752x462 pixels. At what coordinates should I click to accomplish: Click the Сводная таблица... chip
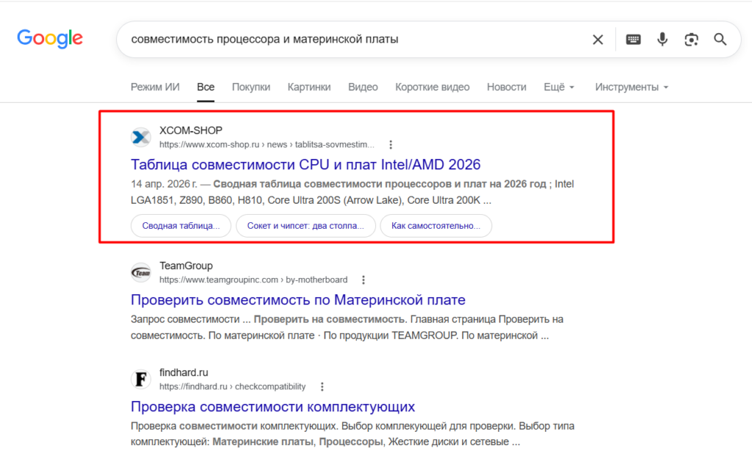click(181, 225)
